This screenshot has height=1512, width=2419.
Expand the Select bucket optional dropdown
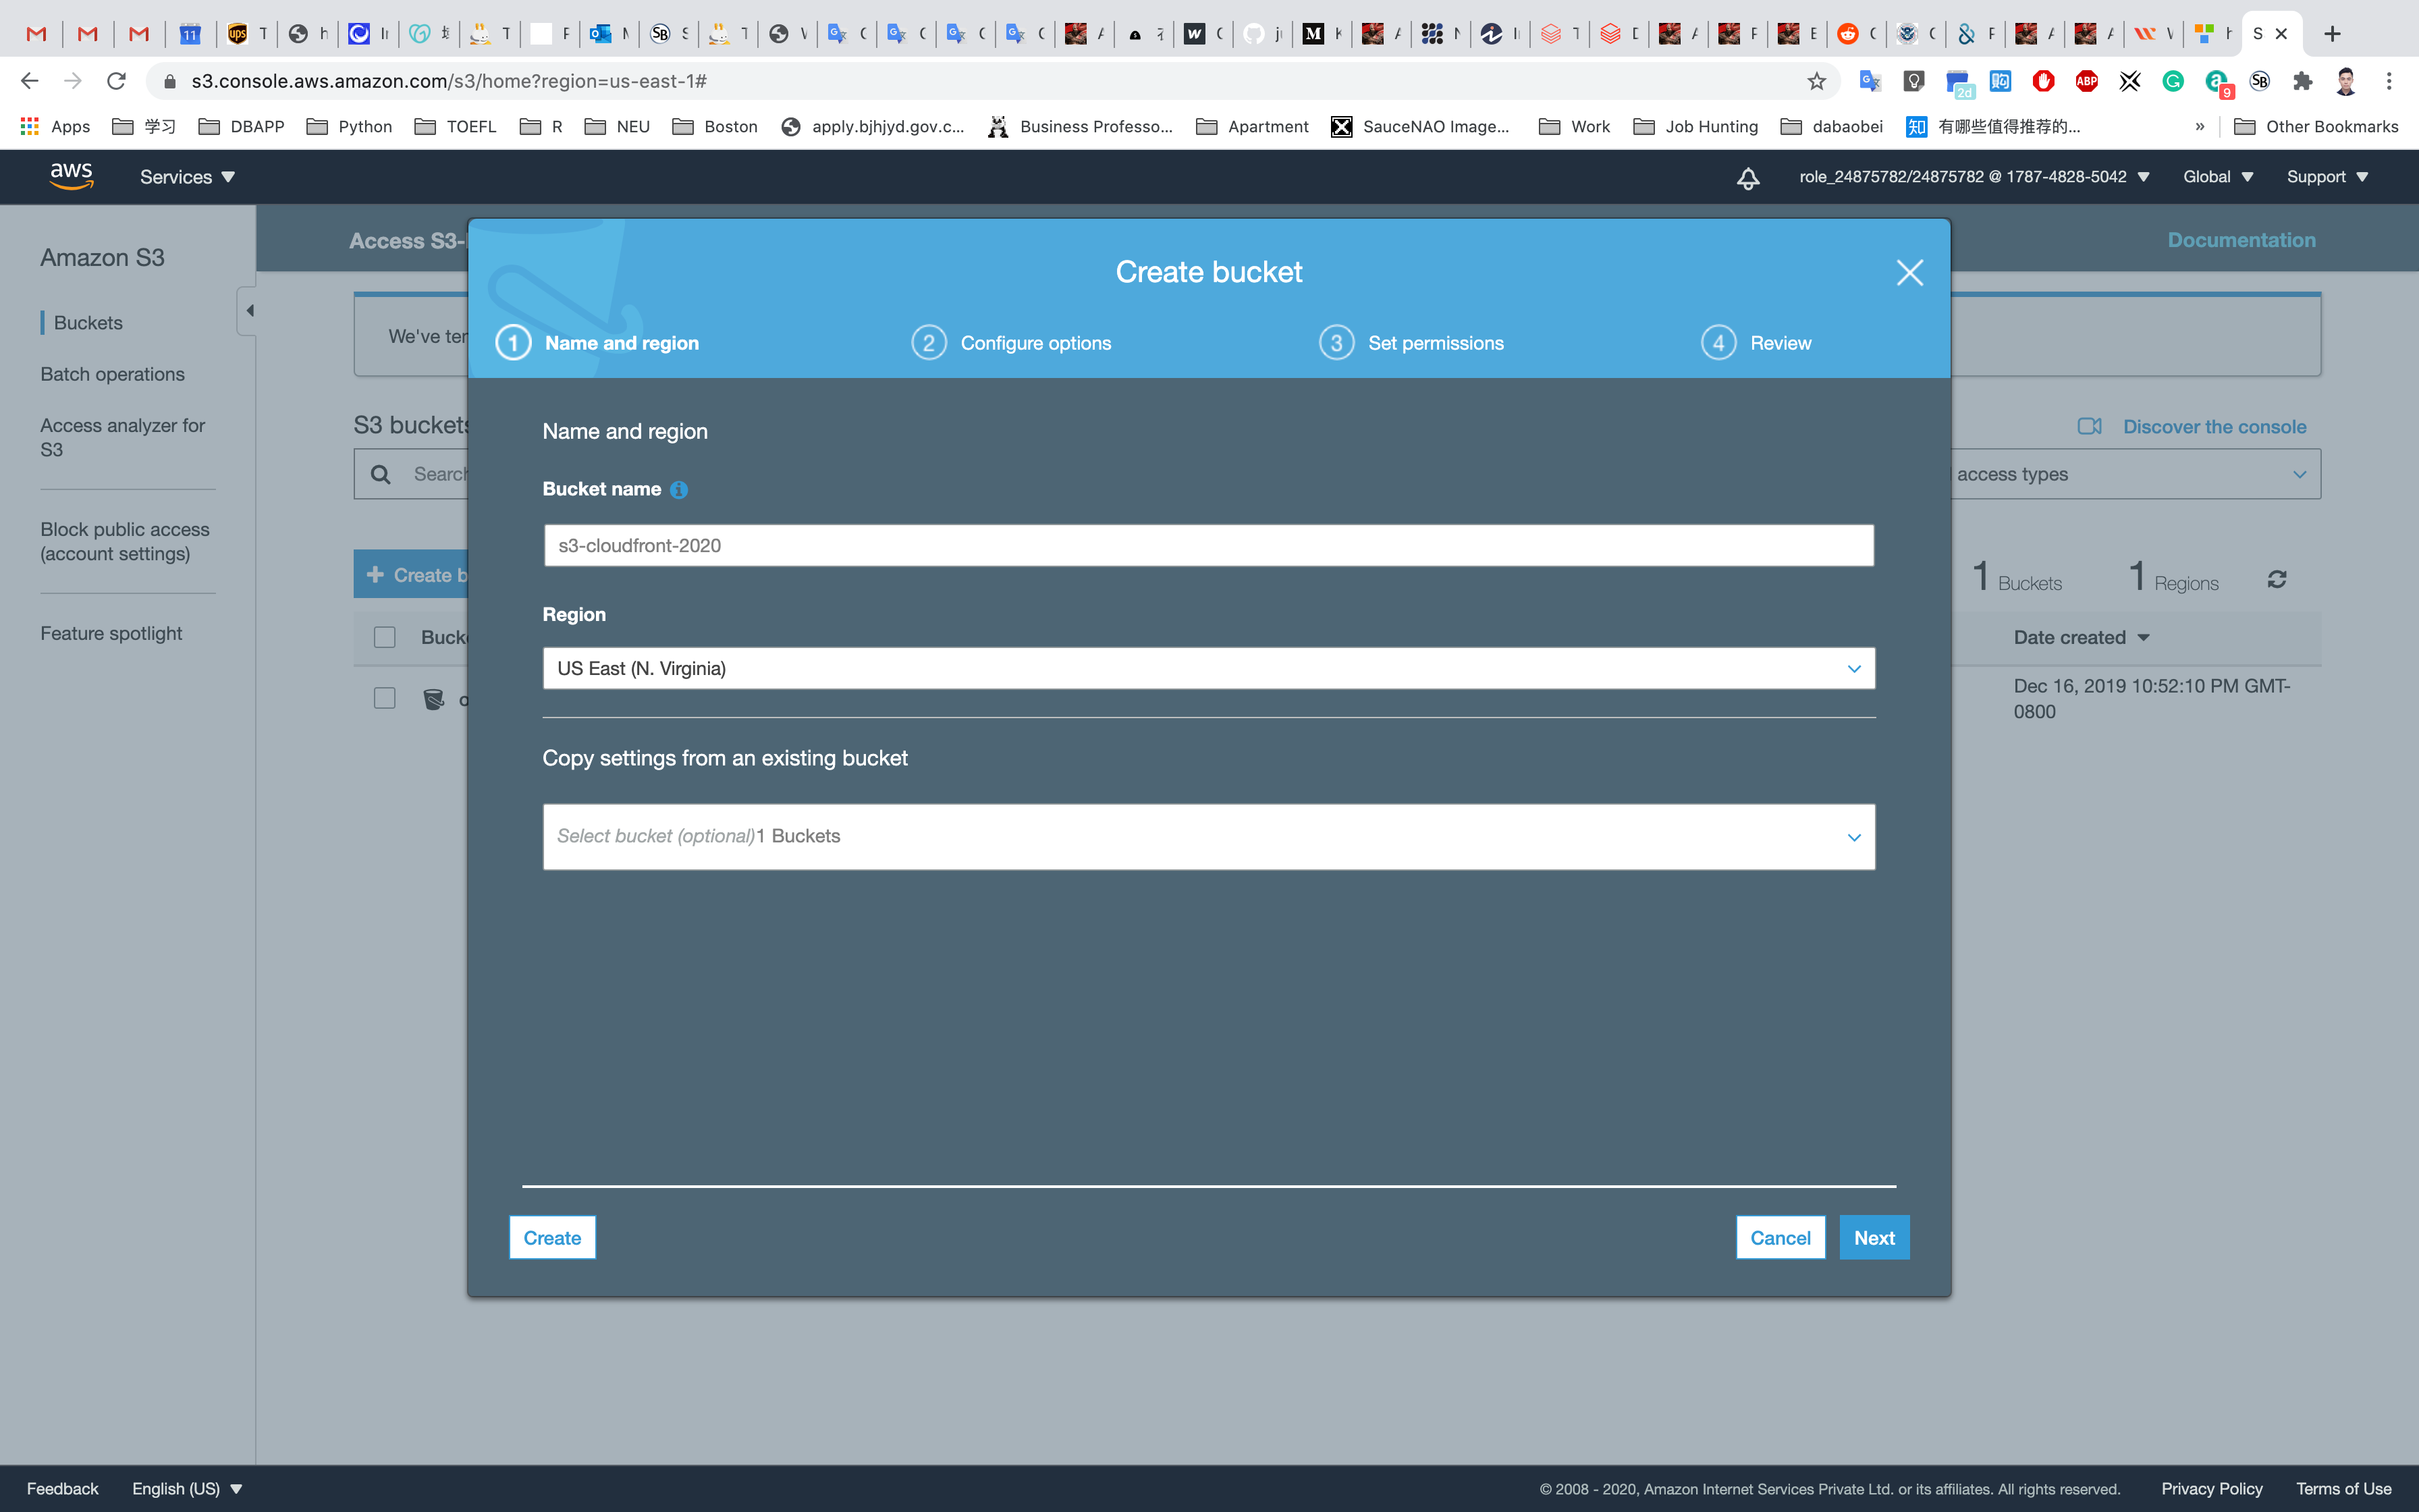click(x=1207, y=836)
